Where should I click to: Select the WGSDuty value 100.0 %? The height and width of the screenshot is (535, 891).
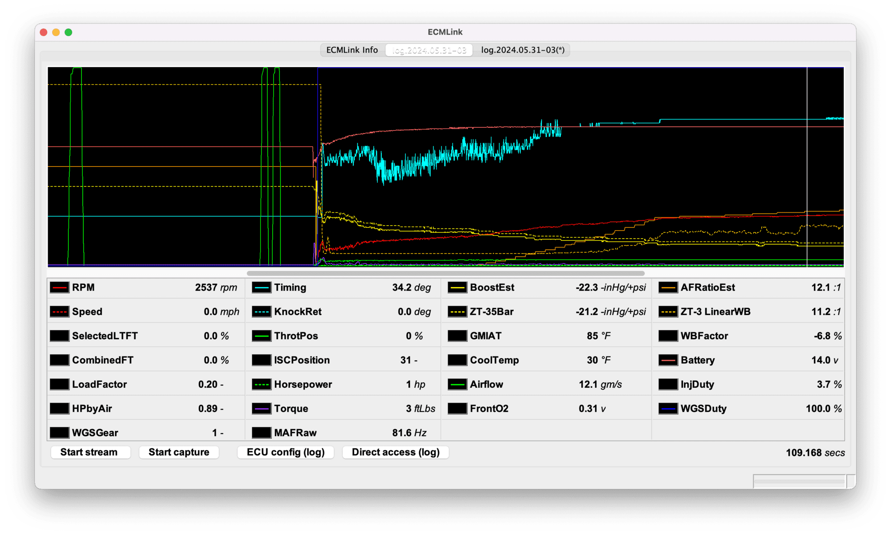point(824,409)
